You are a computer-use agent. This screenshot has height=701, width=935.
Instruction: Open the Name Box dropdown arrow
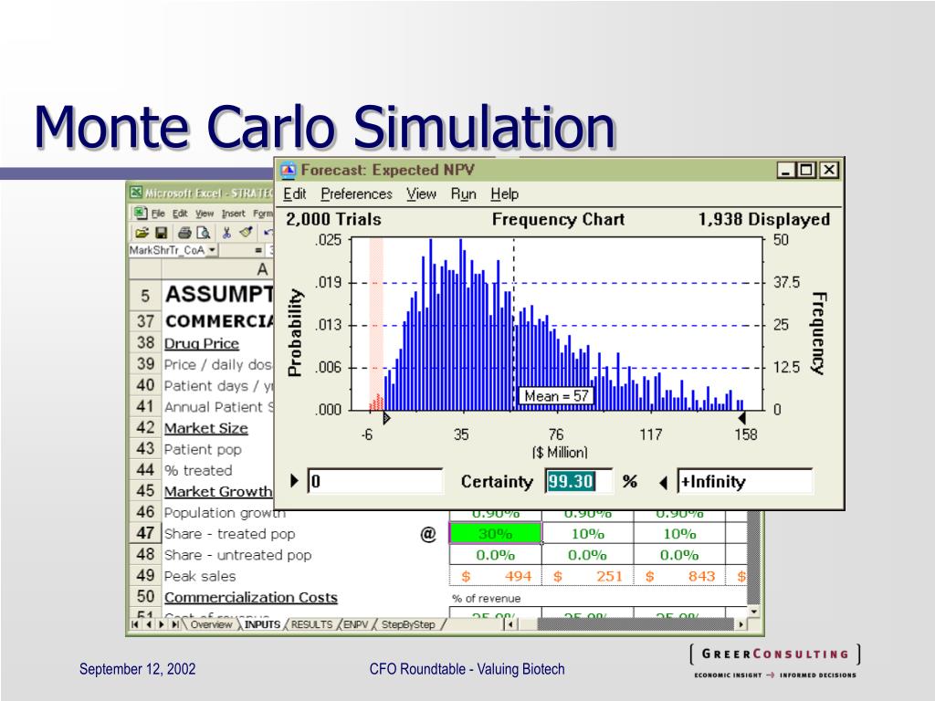(213, 250)
